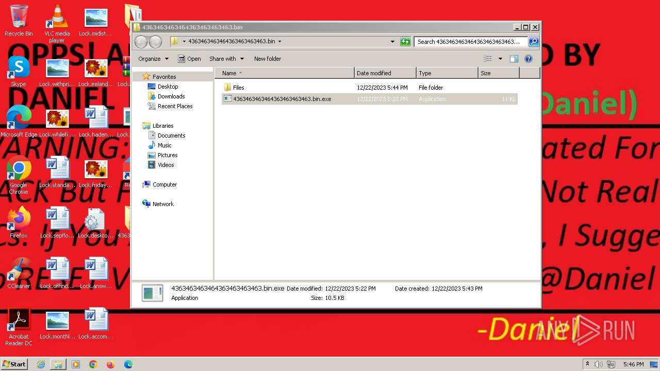The image size is (660, 371).
Task: Open Firefox from the taskbar
Action: (x=110, y=364)
